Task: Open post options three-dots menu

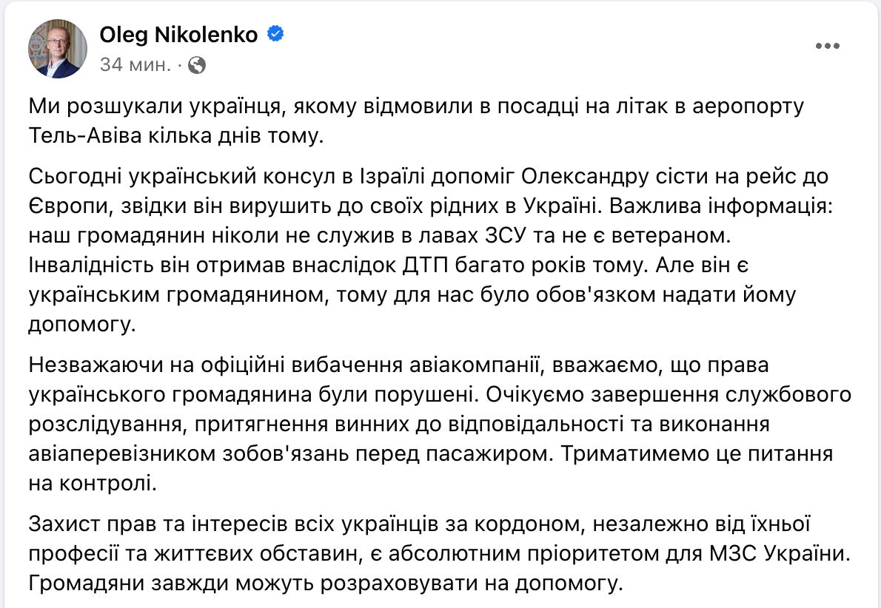Action: coord(828,47)
